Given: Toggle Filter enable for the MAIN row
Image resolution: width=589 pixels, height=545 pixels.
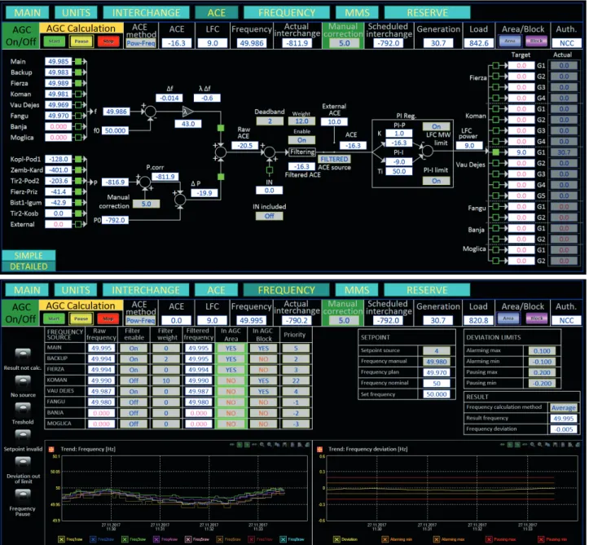Looking at the screenshot, I should [x=134, y=348].
